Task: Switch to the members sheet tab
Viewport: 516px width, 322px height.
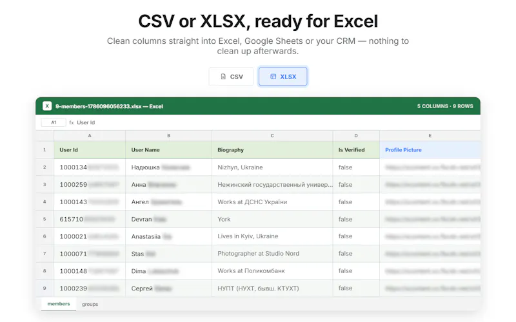Action: click(x=59, y=304)
